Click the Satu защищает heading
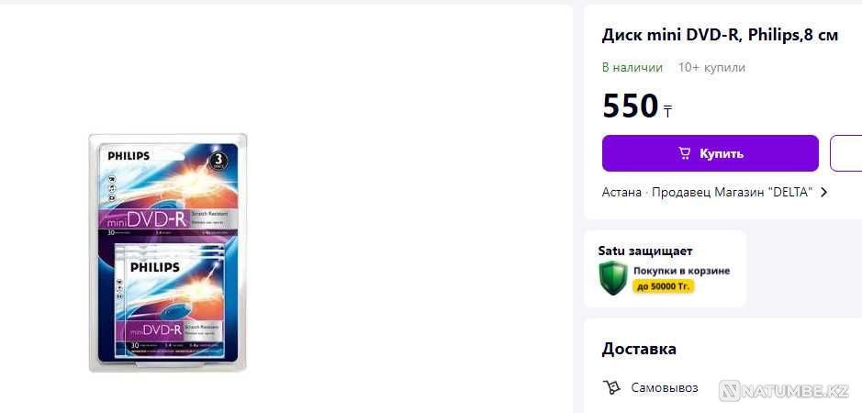The height and width of the screenshot is (413, 862). pos(645,251)
